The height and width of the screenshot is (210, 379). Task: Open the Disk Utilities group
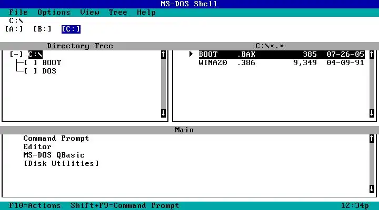coord(61,163)
